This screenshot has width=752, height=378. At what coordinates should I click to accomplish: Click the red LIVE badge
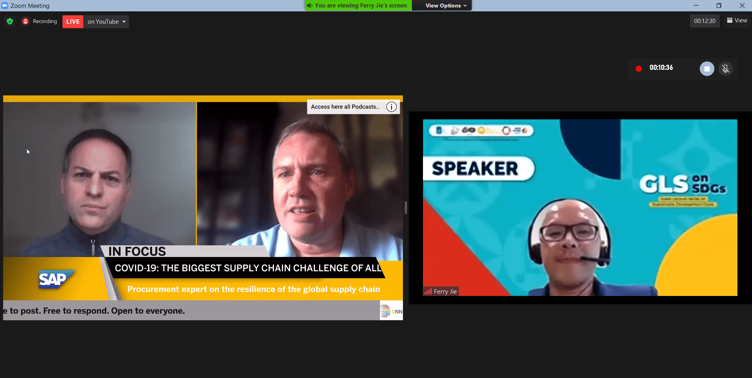coord(73,22)
